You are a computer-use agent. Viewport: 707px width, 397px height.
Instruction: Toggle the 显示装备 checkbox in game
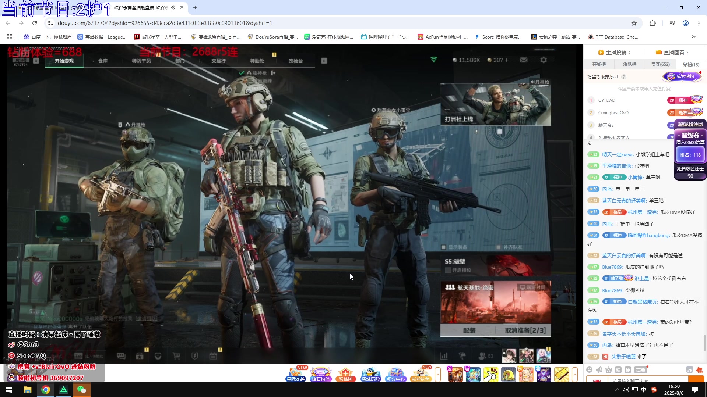point(444,247)
